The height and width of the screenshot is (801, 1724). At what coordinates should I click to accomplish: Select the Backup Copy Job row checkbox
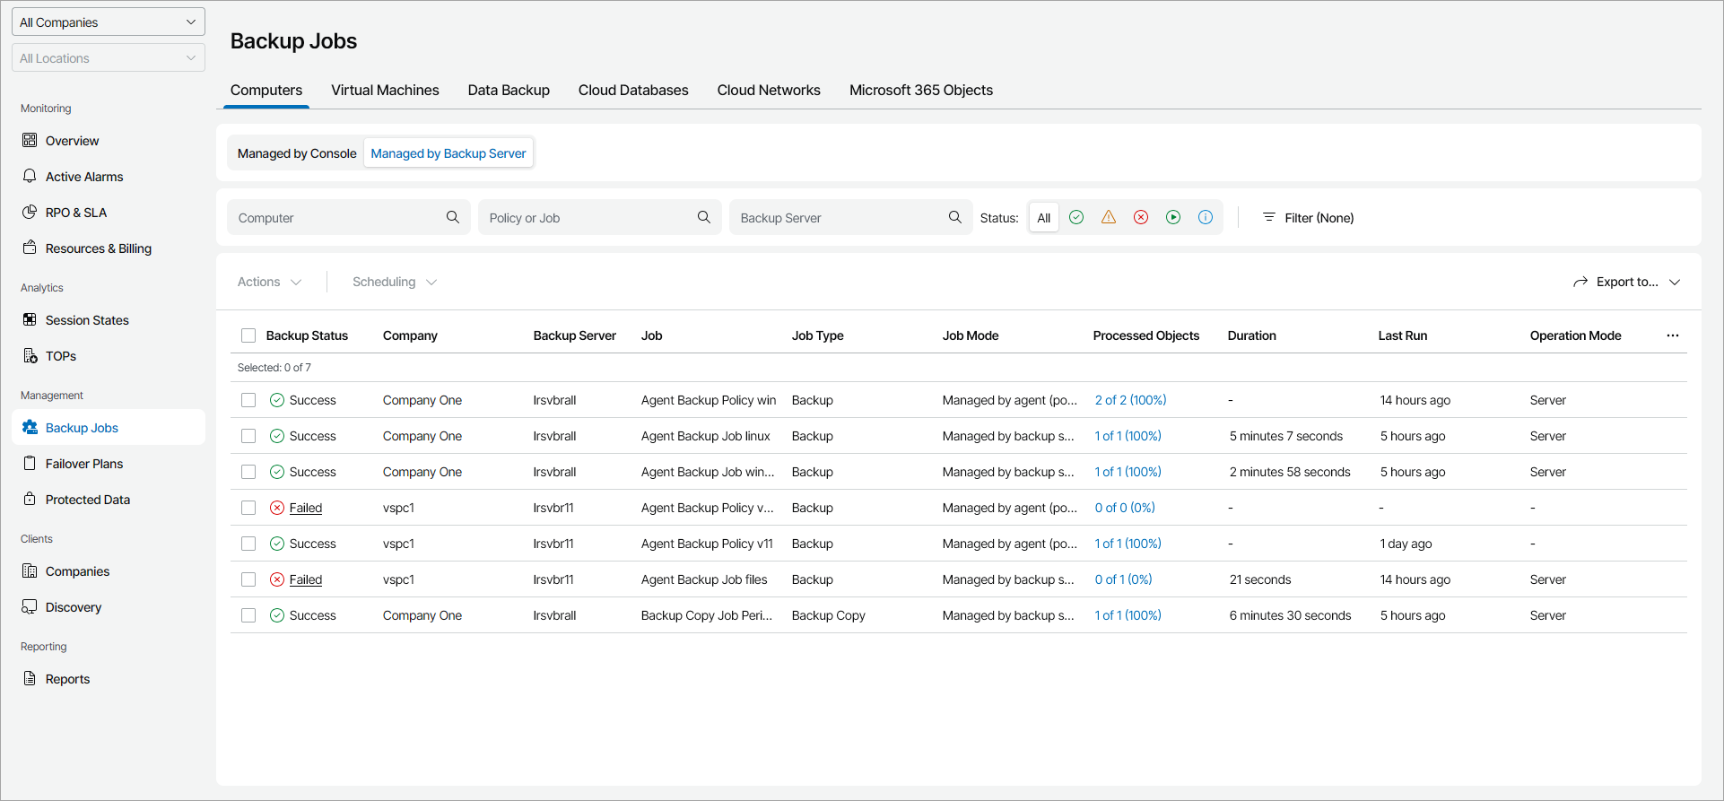coord(248,615)
